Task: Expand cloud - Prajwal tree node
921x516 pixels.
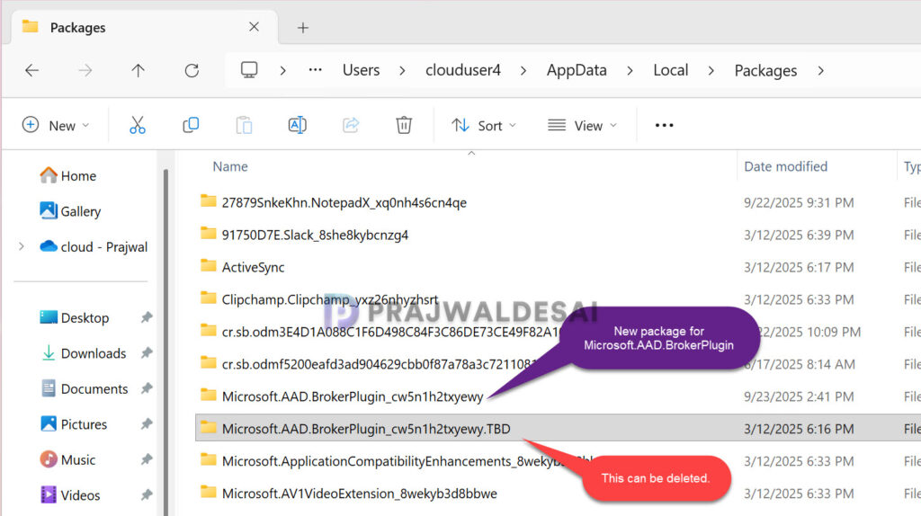Action: [22, 246]
